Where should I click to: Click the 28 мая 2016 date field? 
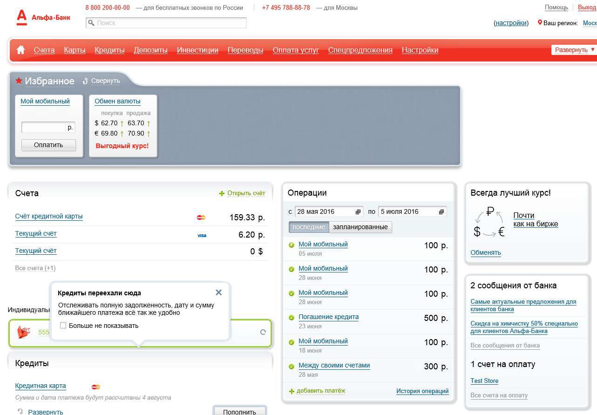pos(329,211)
